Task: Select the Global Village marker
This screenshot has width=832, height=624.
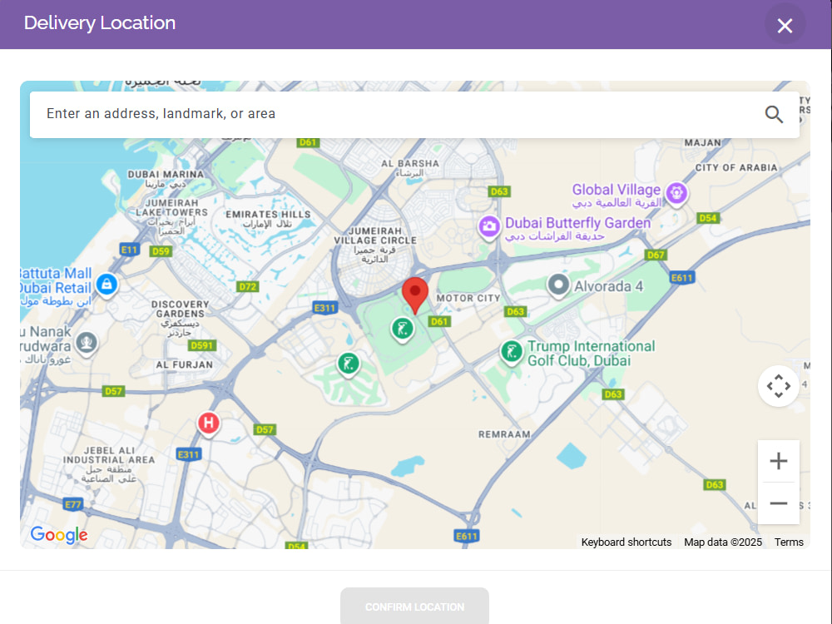Action: coord(676,194)
